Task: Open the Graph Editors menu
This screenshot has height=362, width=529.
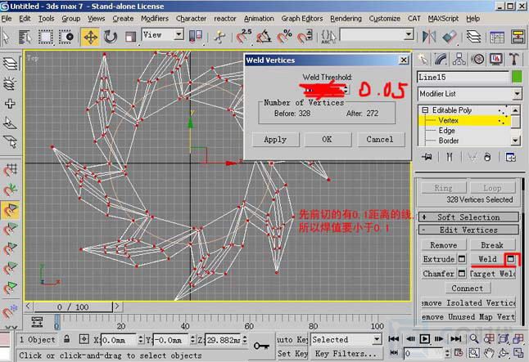Action: coord(302,19)
